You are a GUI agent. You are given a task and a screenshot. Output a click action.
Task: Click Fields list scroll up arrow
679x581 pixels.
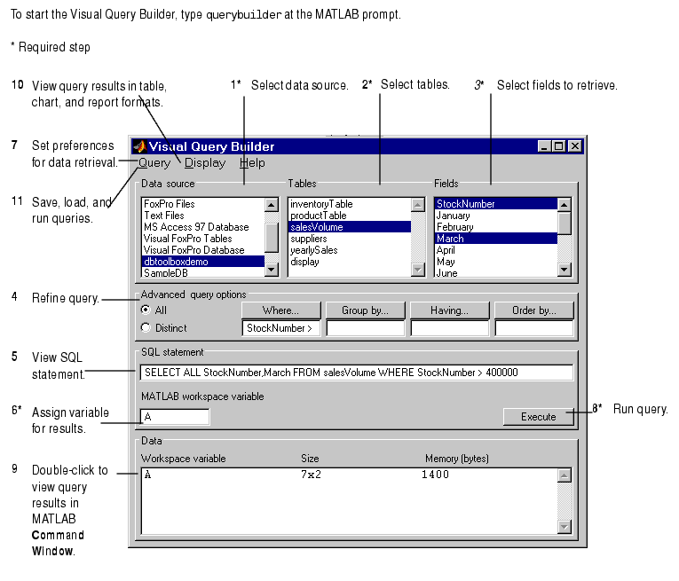[565, 205]
